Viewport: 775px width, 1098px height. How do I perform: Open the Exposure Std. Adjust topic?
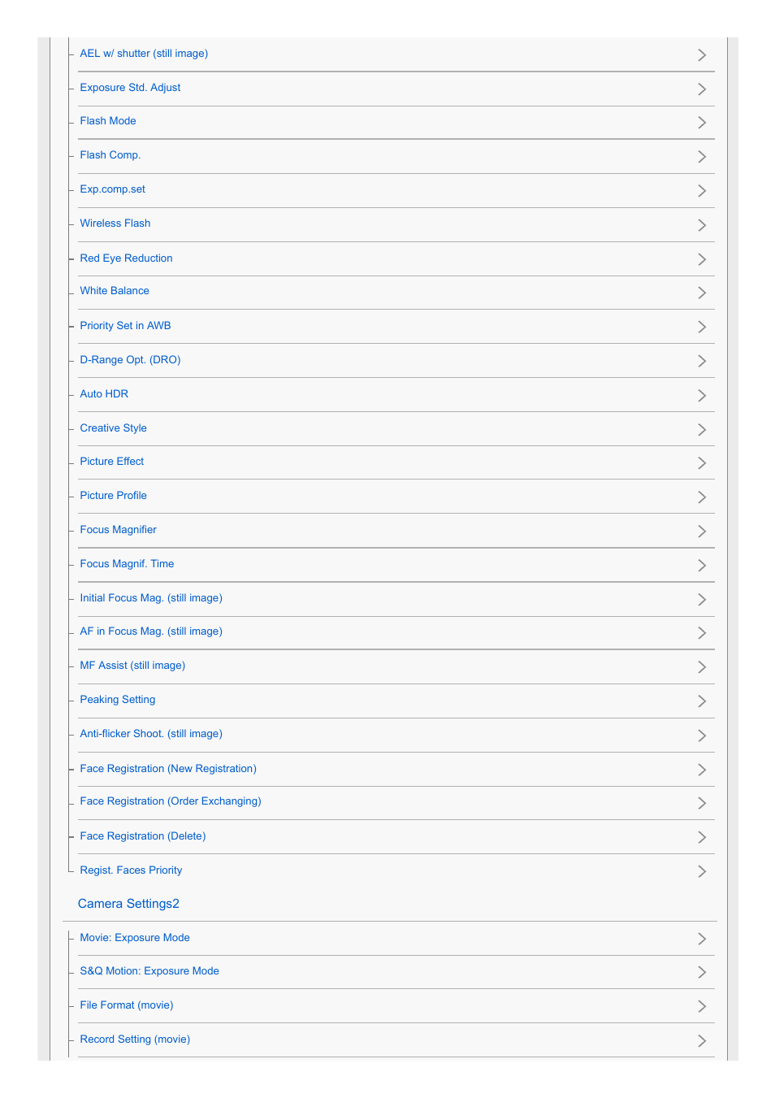[130, 88]
